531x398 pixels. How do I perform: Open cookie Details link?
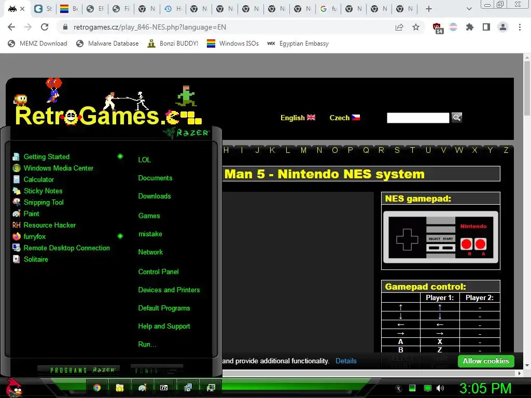(x=346, y=361)
